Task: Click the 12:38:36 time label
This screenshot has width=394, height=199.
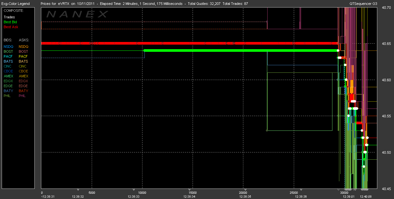Action: (x=301, y=196)
